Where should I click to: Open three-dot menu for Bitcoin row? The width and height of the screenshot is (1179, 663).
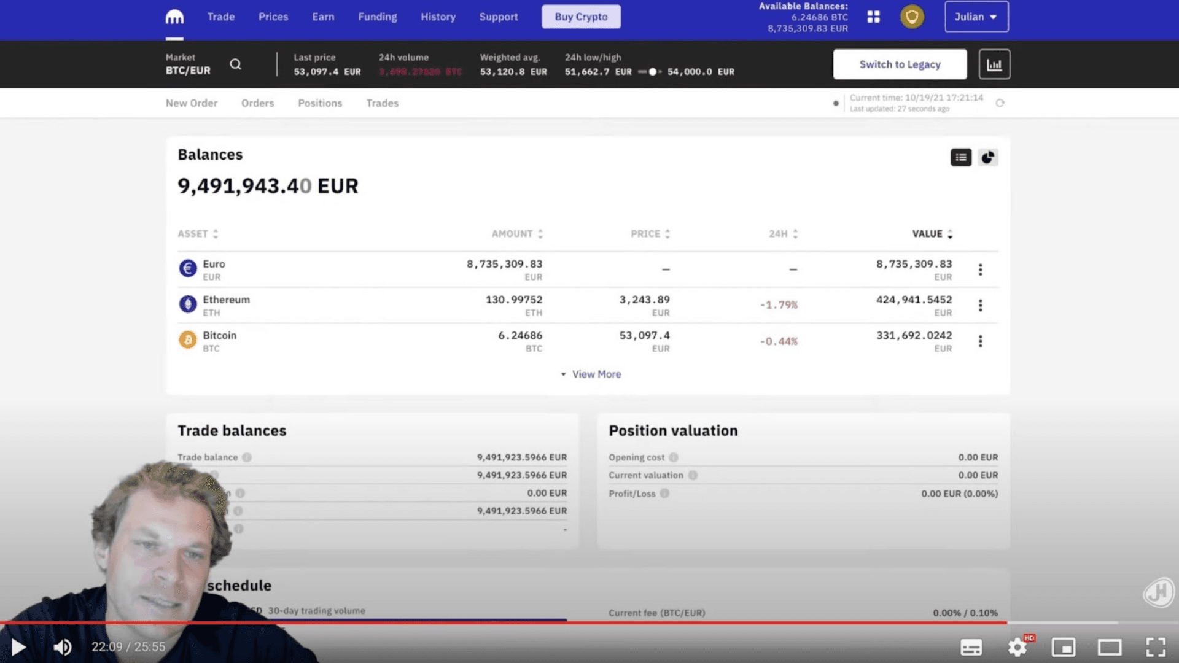point(980,341)
